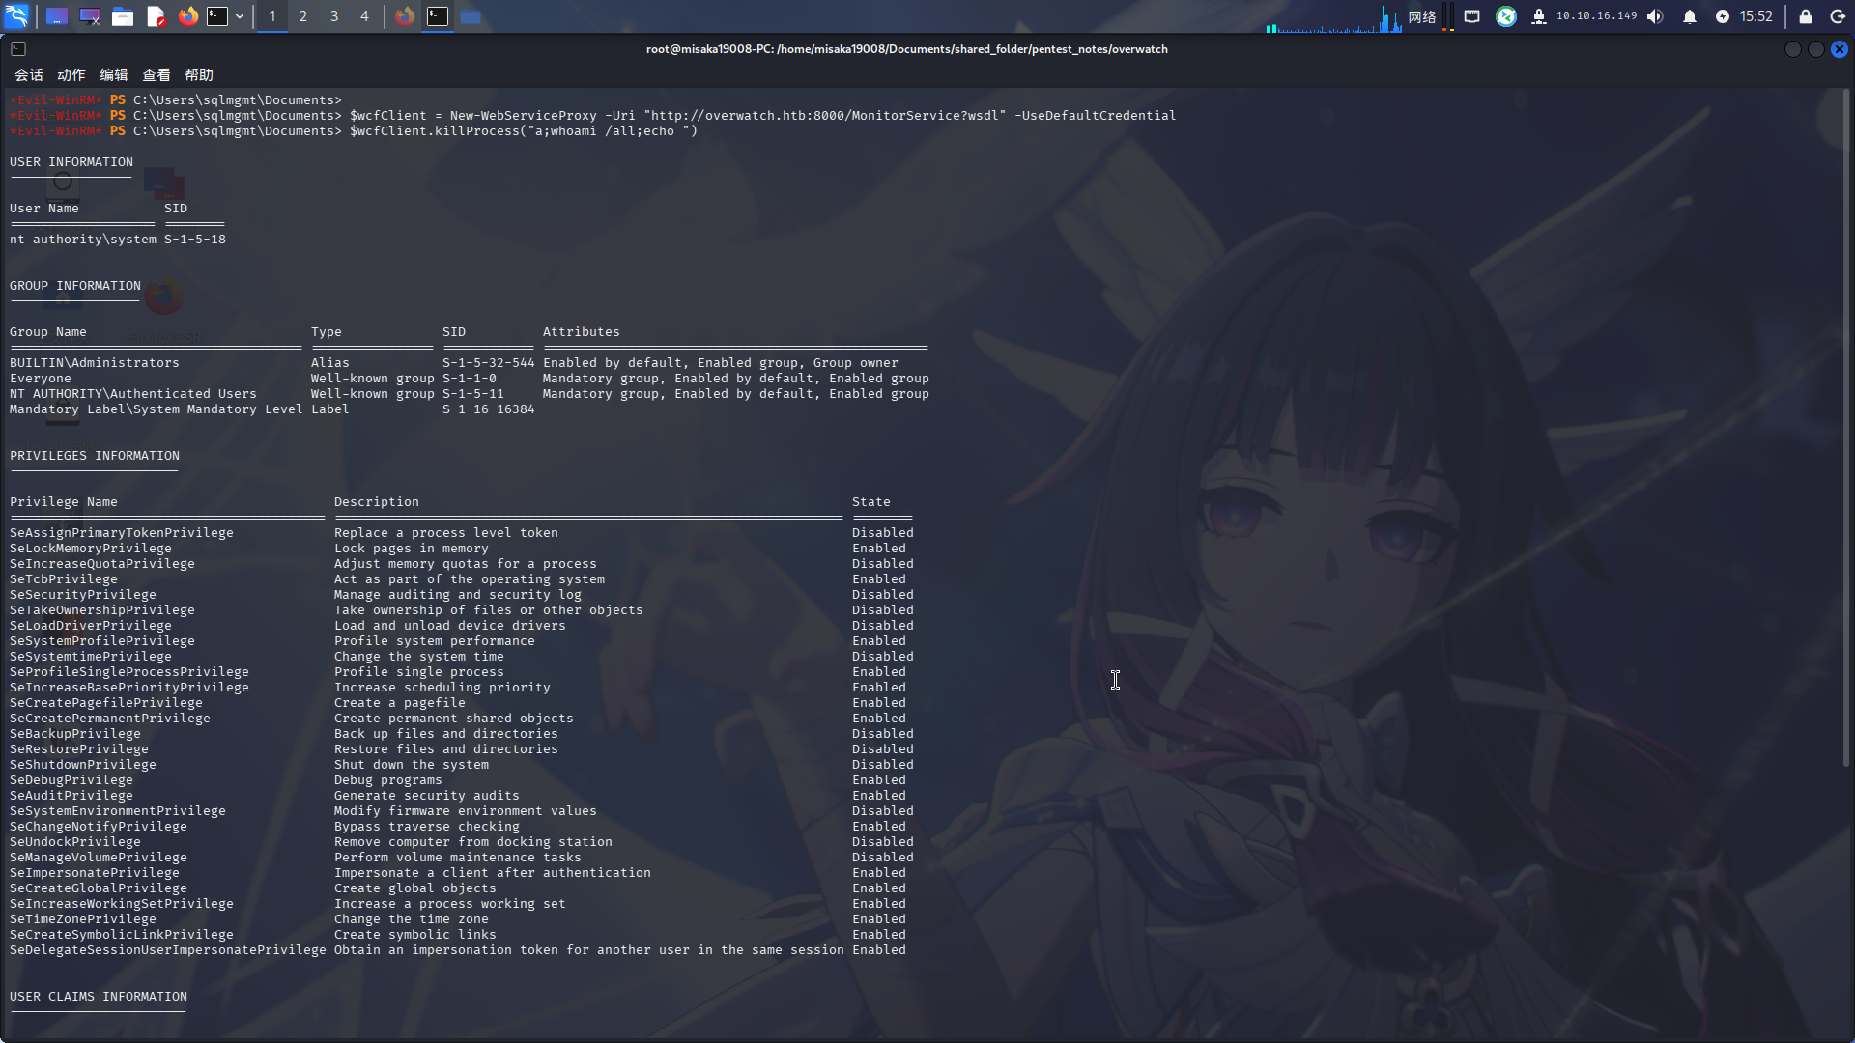Launch the text editor panel icon
This screenshot has height=1043, width=1855.
point(156,16)
